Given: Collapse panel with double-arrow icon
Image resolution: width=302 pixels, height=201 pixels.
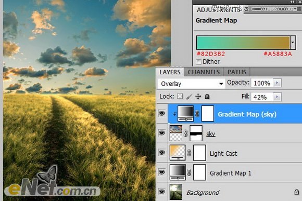Looking at the screenshot, I should pyautogui.click(x=293, y=2).
